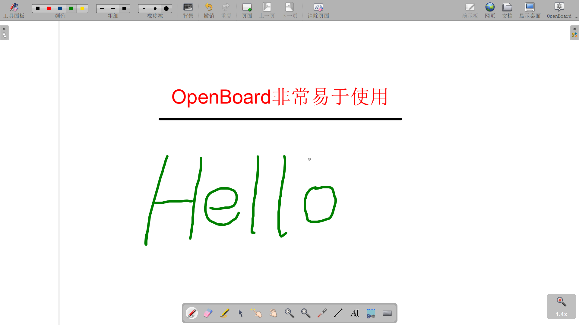Choose the medium line width
This screenshot has width=579, height=325.
[113, 8]
